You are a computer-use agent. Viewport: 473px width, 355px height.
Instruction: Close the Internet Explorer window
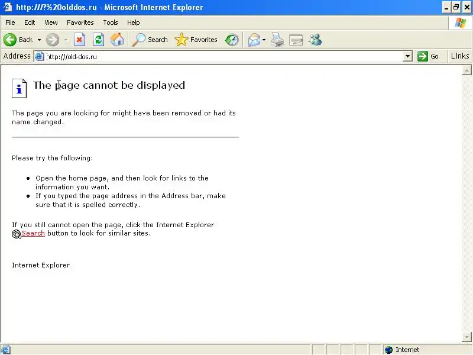(466, 7)
